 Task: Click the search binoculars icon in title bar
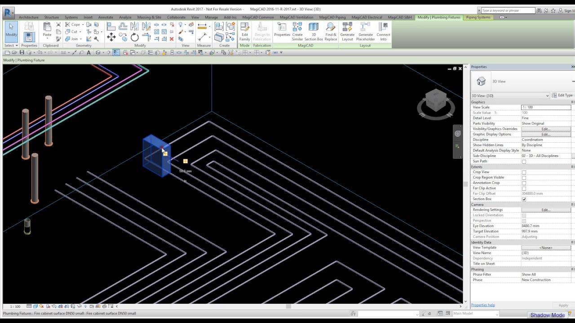(539, 10)
